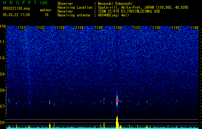Screen dimensions: 202x129
Task: Click the meteor count value 16
Action: click(47, 15)
